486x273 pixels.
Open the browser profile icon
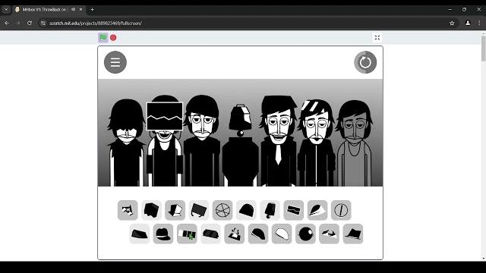468,24
